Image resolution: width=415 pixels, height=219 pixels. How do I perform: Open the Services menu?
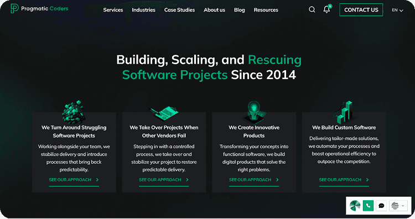pos(113,10)
